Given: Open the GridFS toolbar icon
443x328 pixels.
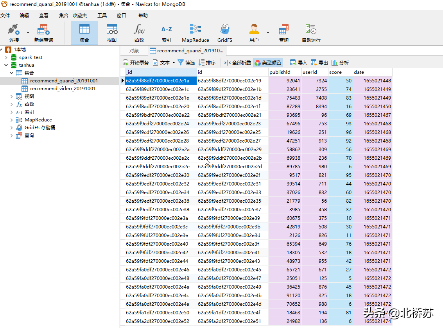Looking at the screenshot, I should tap(225, 32).
